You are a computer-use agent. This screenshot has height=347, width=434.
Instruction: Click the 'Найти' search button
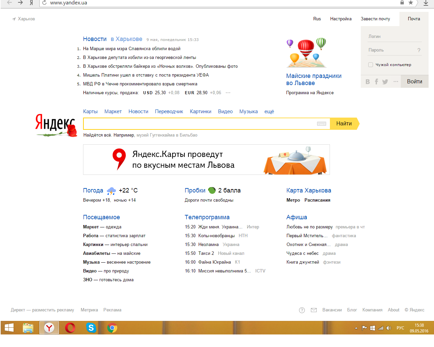tap(345, 124)
